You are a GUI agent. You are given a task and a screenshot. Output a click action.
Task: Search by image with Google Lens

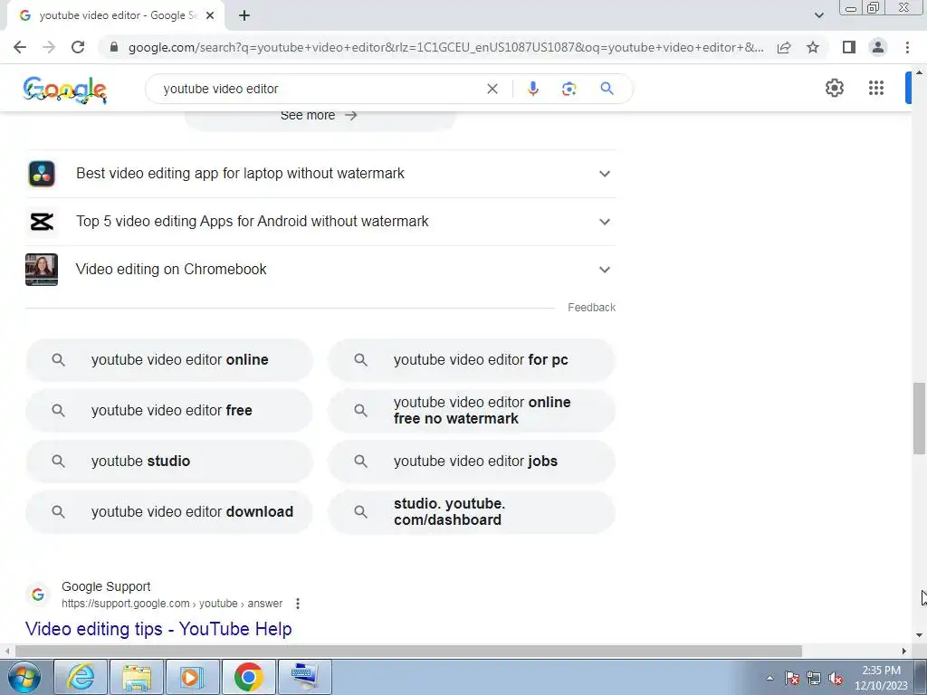569,89
